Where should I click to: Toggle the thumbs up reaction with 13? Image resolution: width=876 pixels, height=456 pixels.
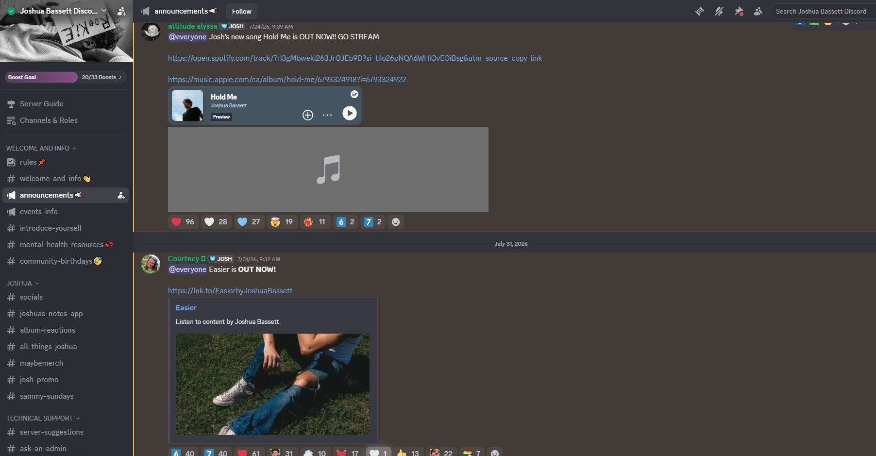[408, 452]
